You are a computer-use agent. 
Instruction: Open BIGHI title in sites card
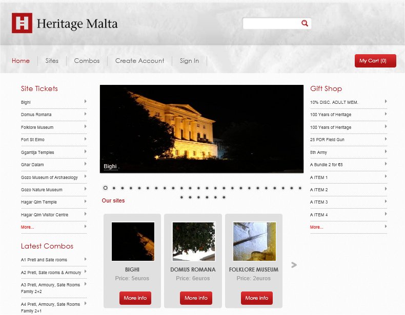coord(132,269)
